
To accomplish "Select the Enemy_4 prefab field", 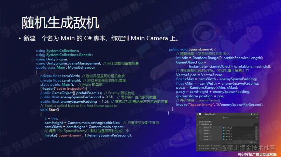I will click(x=238, y=139).
